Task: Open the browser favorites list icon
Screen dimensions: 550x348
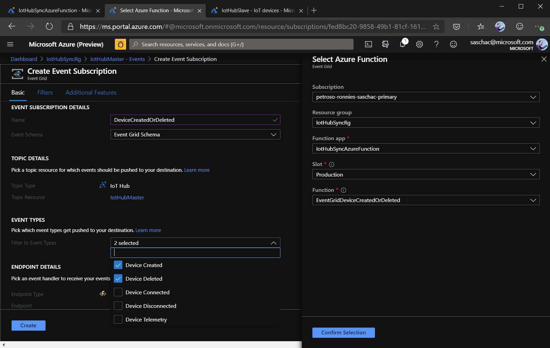Action: tap(481, 27)
